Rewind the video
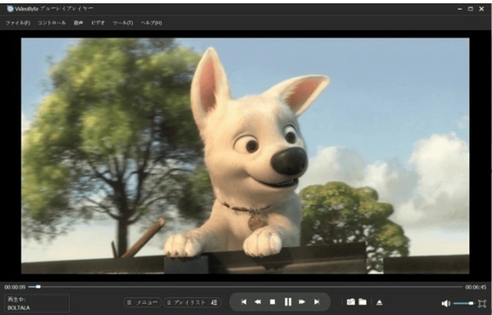 pos(257,302)
